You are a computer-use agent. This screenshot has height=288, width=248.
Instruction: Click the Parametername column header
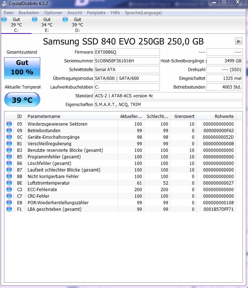(71, 117)
